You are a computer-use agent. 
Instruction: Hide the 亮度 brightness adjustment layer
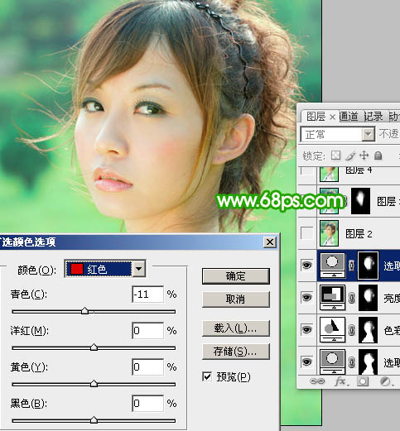306,297
